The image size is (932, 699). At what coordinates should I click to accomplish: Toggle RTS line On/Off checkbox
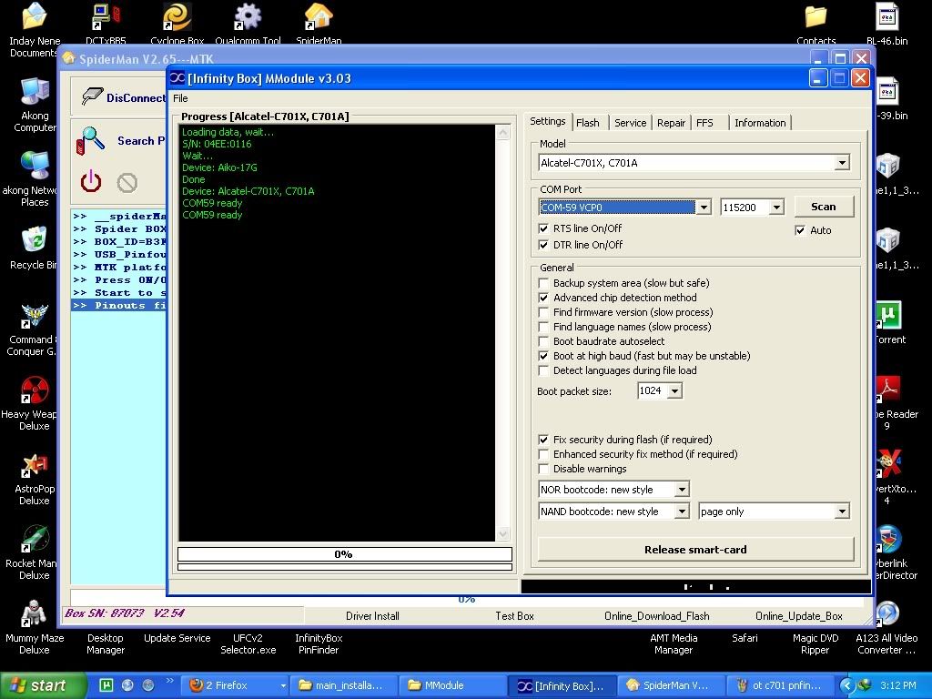point(543,228)
